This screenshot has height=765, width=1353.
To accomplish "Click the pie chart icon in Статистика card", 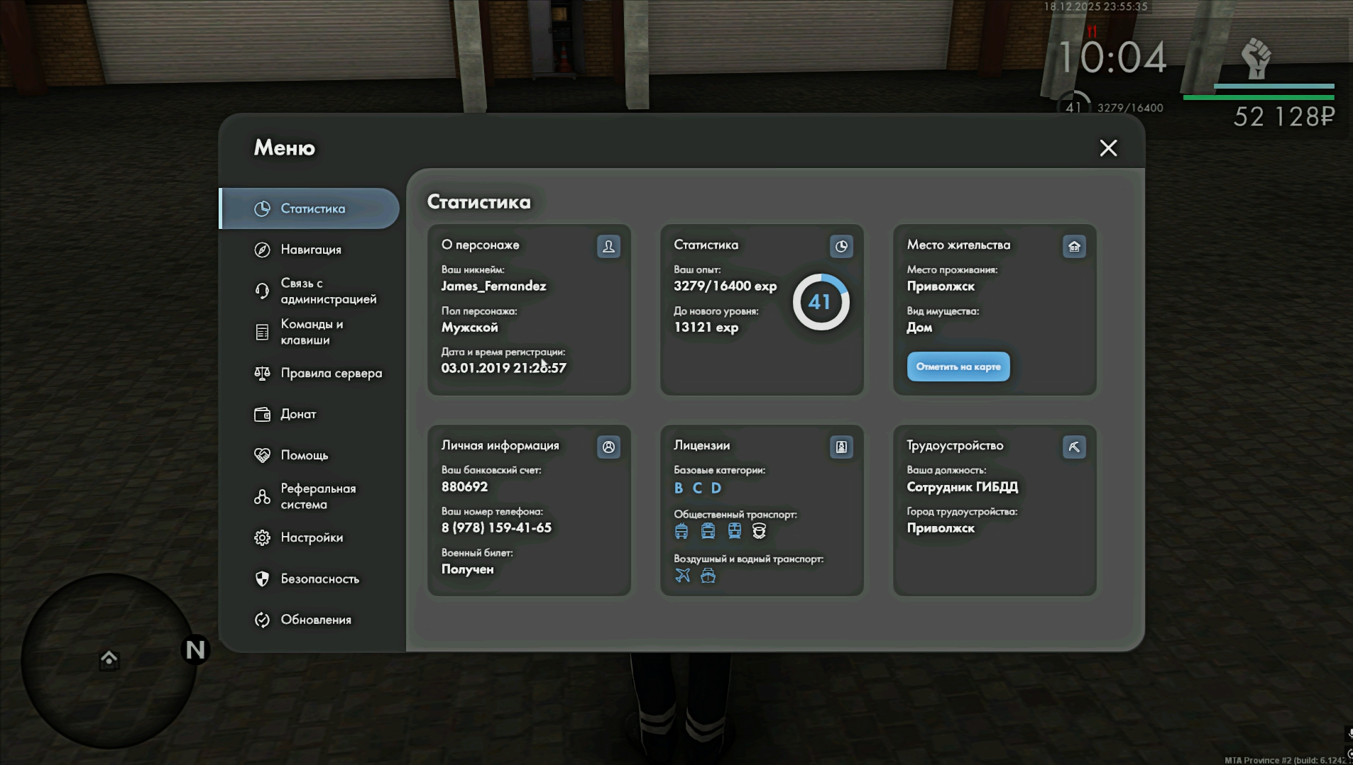I will click(x=841, y=247).
